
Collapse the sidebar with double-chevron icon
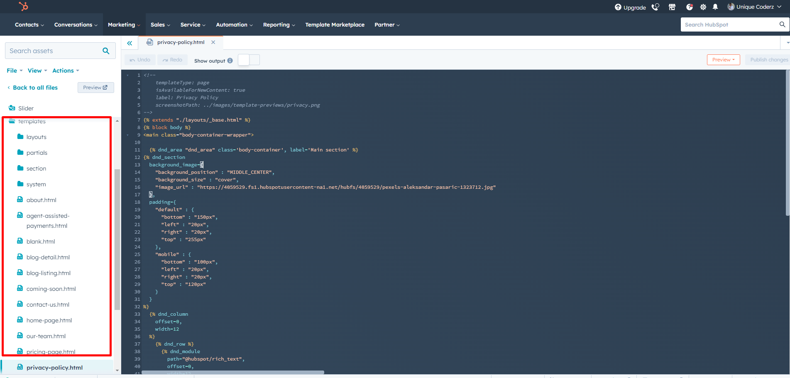[130, 43]
